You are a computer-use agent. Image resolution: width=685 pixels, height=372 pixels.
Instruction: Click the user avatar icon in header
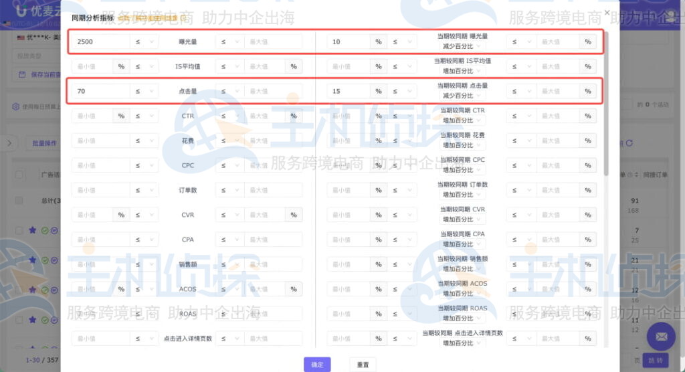click(x=672, y=17)
